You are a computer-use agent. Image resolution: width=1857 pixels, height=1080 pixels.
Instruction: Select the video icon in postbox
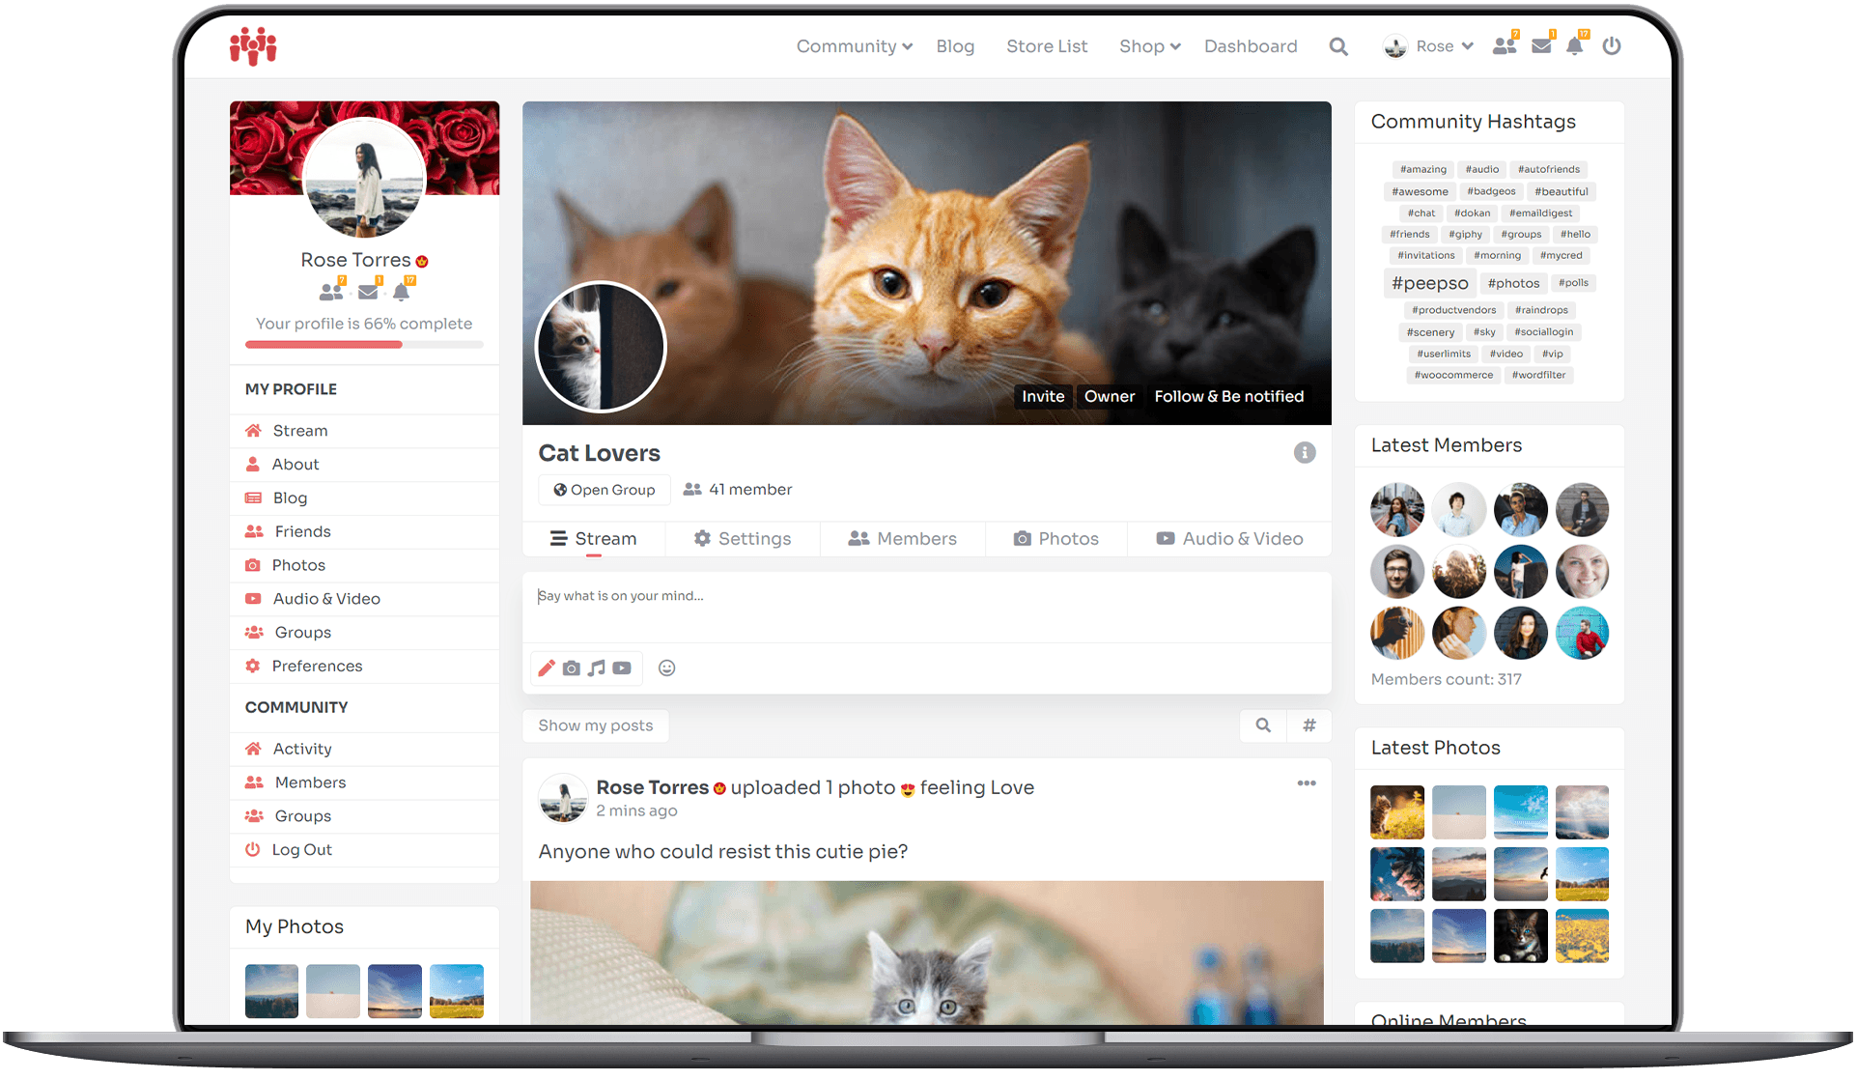coord(622,668)
